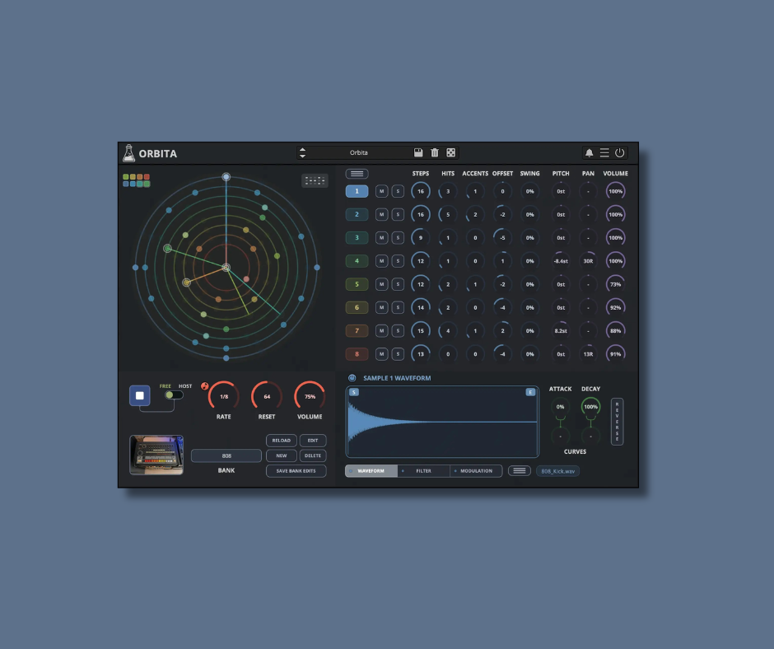Viewport: 774px width, 649px height.
Task: Save the Orbita preset with floppy icon
Action: [x=418, y=152]
